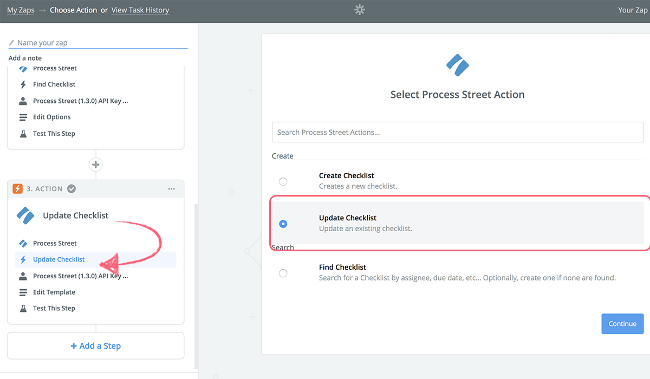Go to My Zaps link

(x=21, y=10)
